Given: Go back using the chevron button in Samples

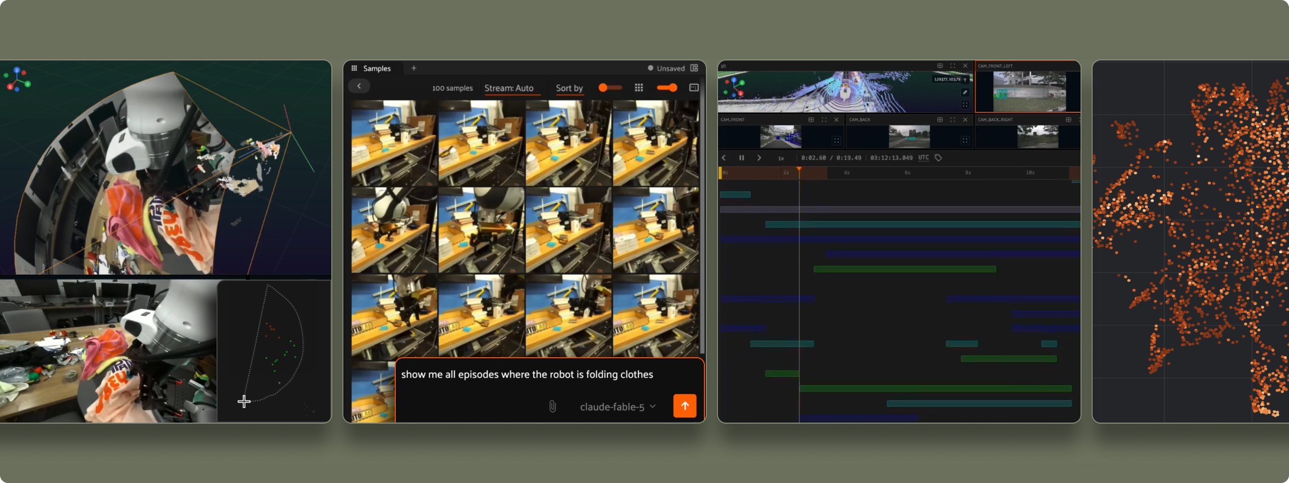Looking at the screenshot, I should click(359, 87).
